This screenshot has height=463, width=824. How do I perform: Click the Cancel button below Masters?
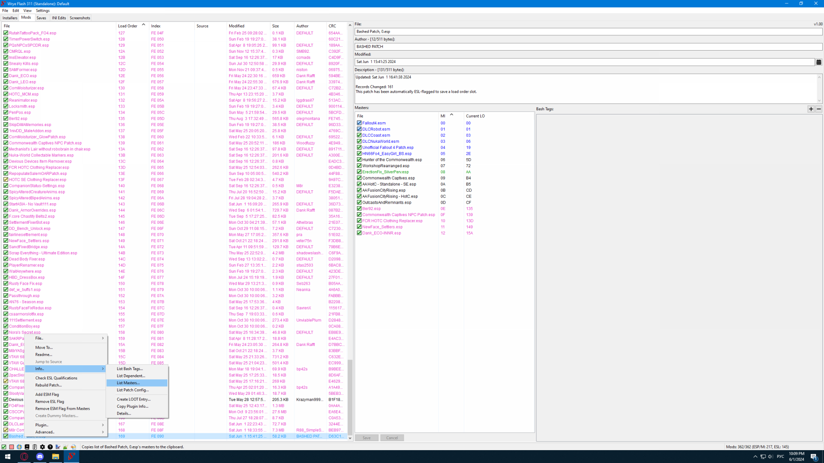pyautogui.click(x=392, y=438)
